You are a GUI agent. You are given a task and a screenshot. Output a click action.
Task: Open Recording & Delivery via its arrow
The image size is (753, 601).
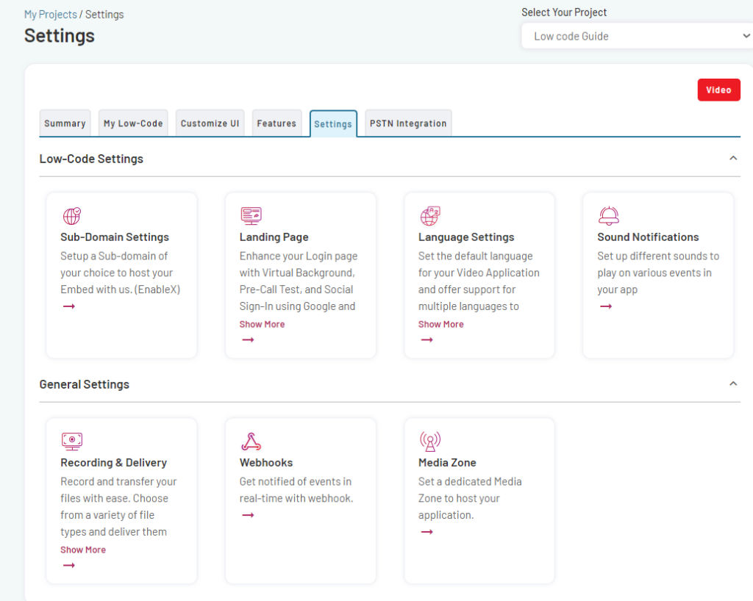click(69, 565)
